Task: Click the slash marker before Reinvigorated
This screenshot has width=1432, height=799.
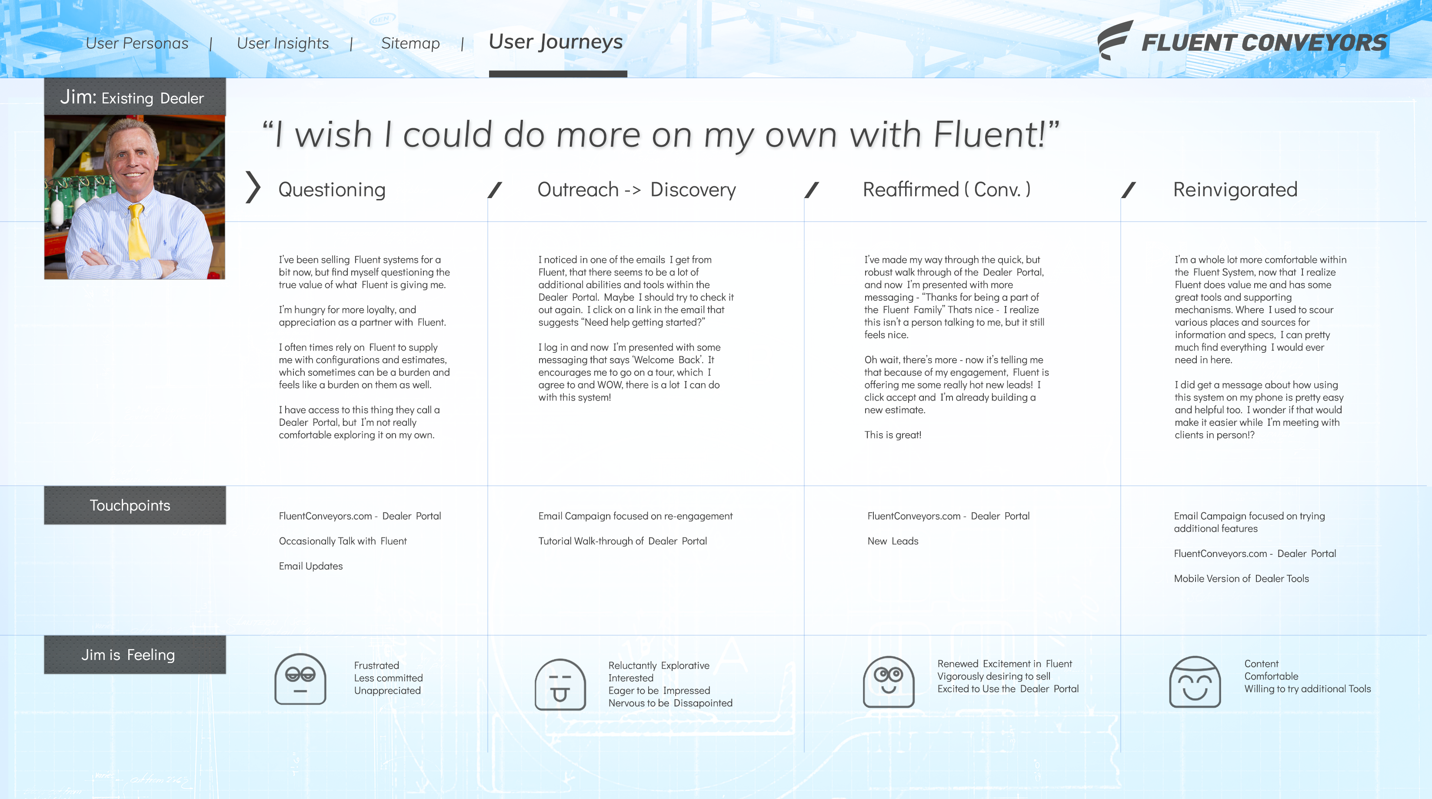Action: (x=1129, y=190)
